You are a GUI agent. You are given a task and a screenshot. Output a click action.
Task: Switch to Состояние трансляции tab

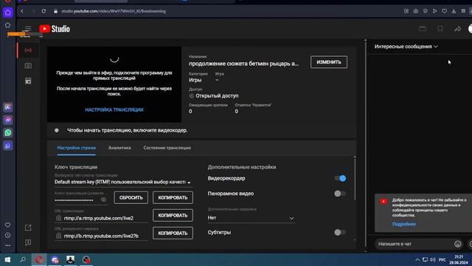pos(167,148)
